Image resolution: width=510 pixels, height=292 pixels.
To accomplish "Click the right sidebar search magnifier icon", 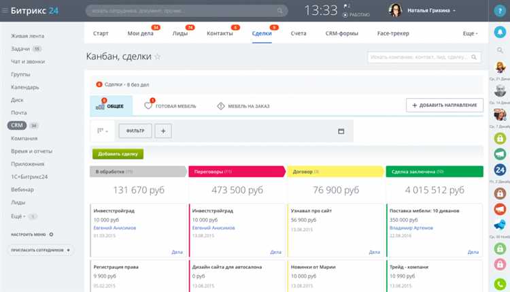I will point(500,50).
